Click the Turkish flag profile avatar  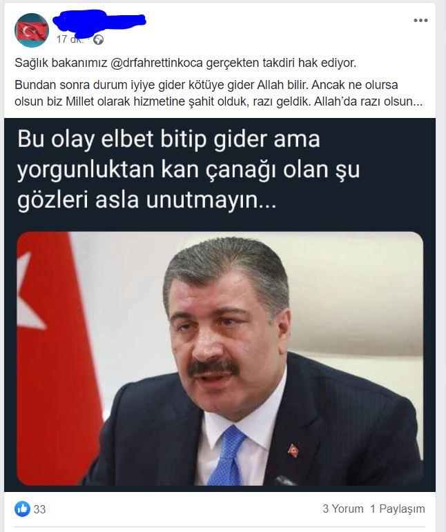coord(32,30)
